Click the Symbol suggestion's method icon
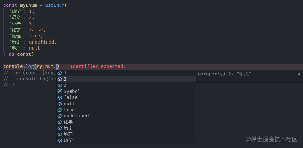 60,92
